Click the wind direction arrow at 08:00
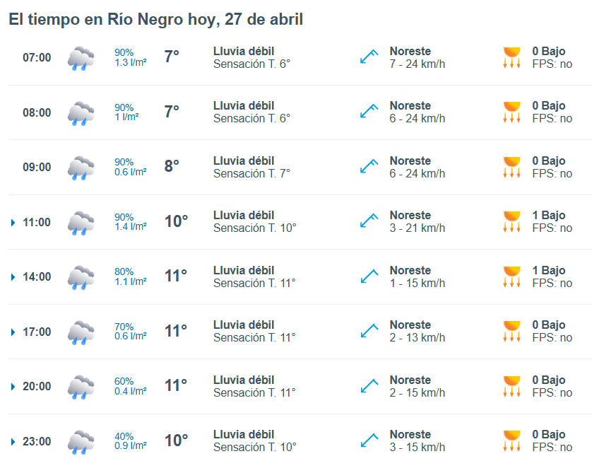 pos(369,112)
